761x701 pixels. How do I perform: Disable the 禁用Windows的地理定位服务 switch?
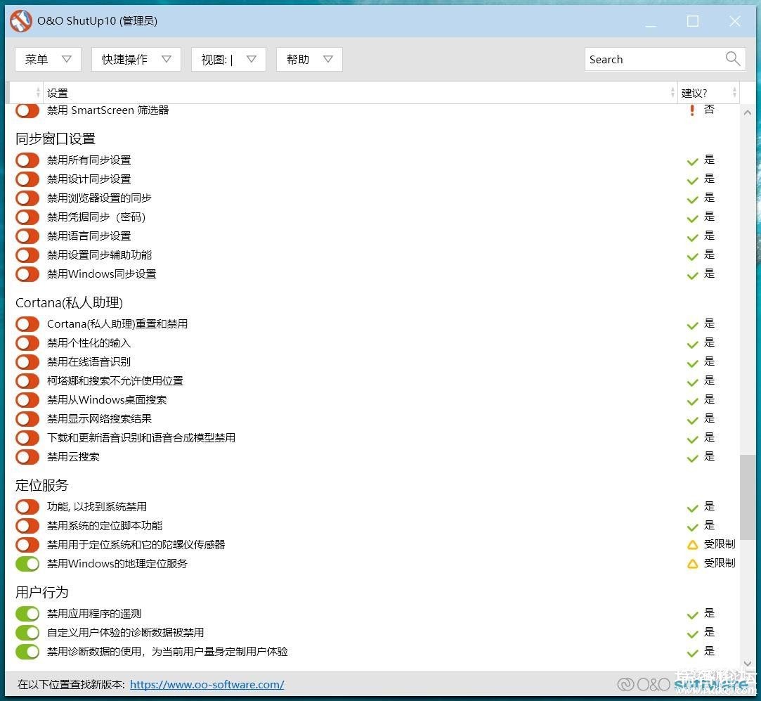pos(27,564)
